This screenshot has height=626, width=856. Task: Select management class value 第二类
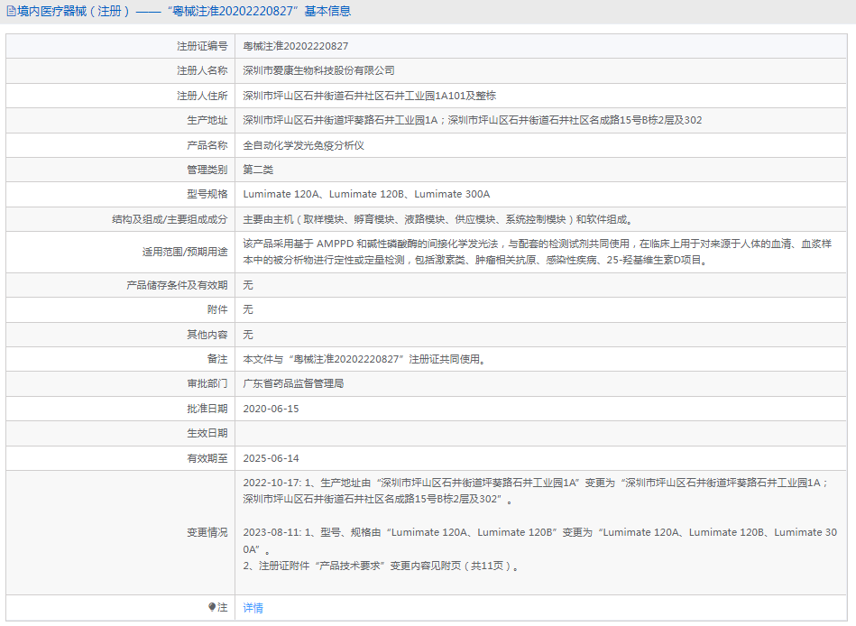(258, 170)
